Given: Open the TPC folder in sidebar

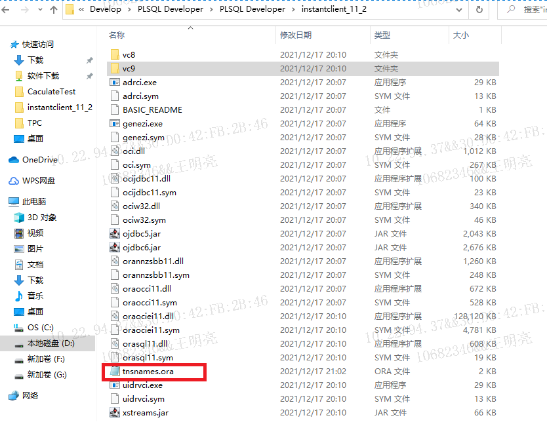Looking at the screenshot, I should (35, 123).
